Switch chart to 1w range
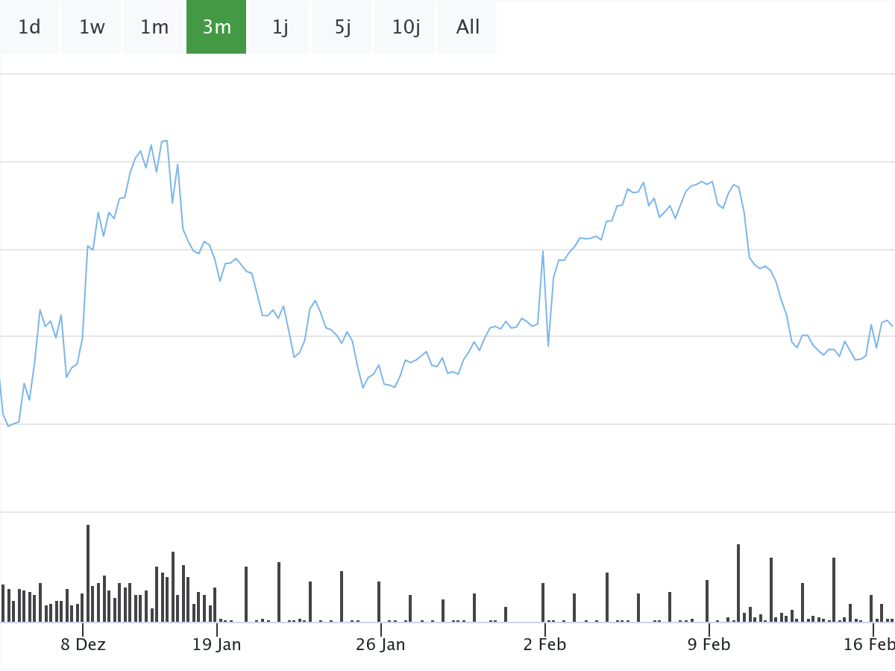895x671 pixels. 92,28
